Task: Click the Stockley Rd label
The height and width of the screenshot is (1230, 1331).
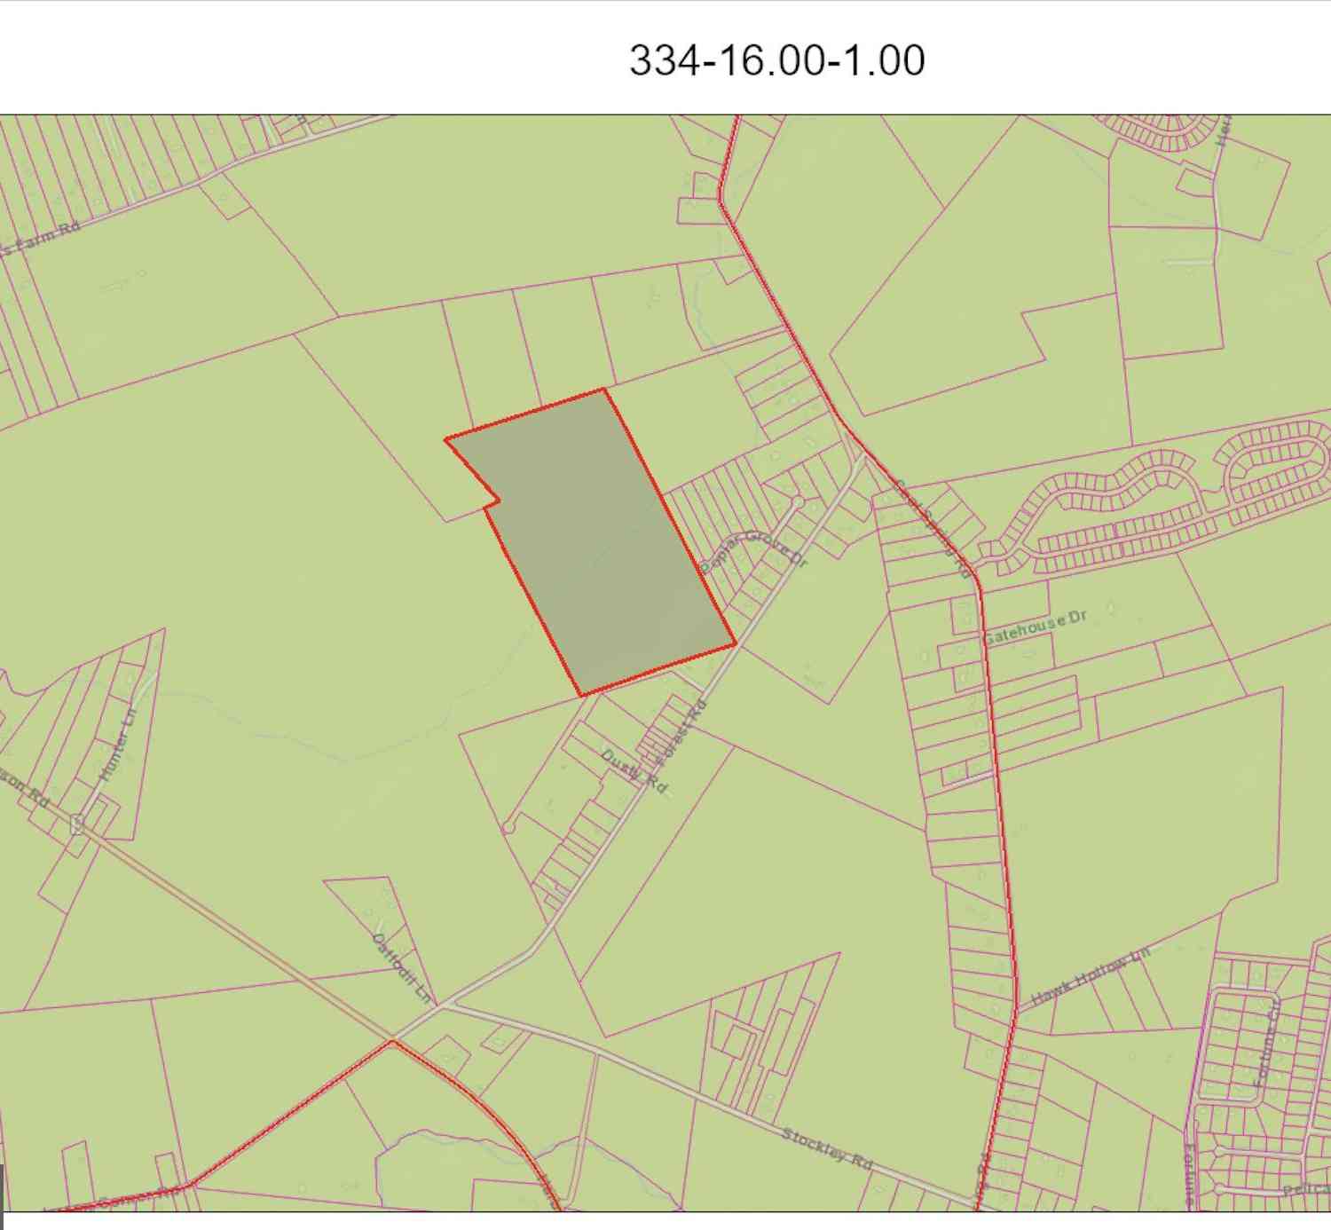Action: 827,1147
